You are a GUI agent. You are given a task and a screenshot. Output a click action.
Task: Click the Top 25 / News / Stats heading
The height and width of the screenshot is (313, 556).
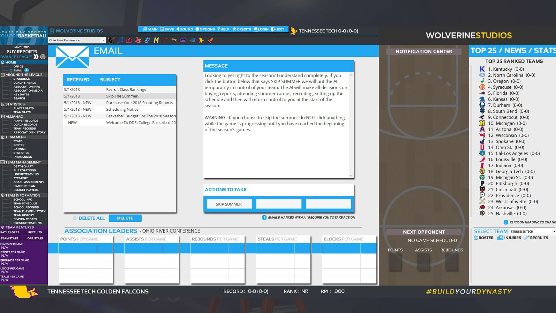pyautogui.click(x=513, y=51)
